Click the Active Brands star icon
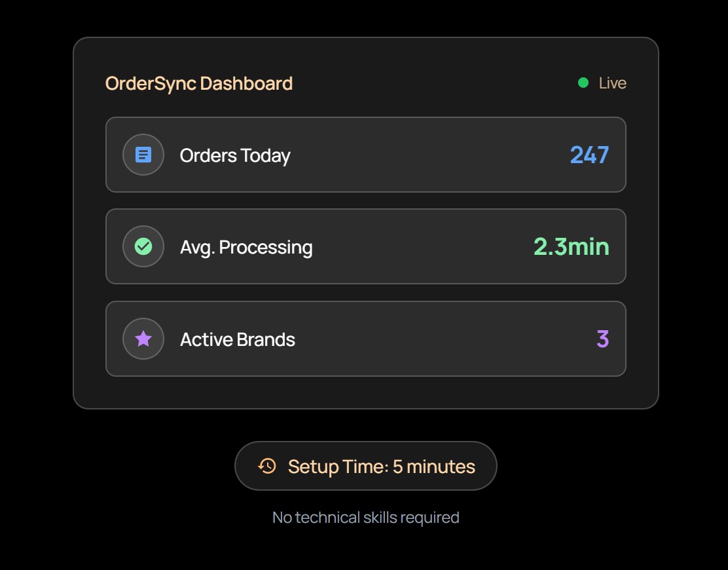 [x=143, y=339]
